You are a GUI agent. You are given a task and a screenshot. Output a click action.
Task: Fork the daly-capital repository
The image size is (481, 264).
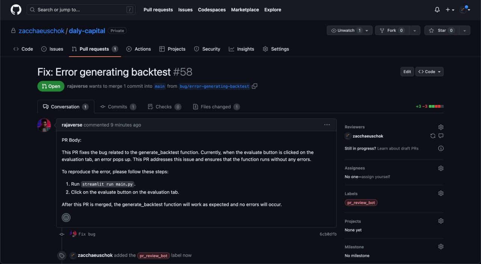pyautogui.click(x=392, y=30)
